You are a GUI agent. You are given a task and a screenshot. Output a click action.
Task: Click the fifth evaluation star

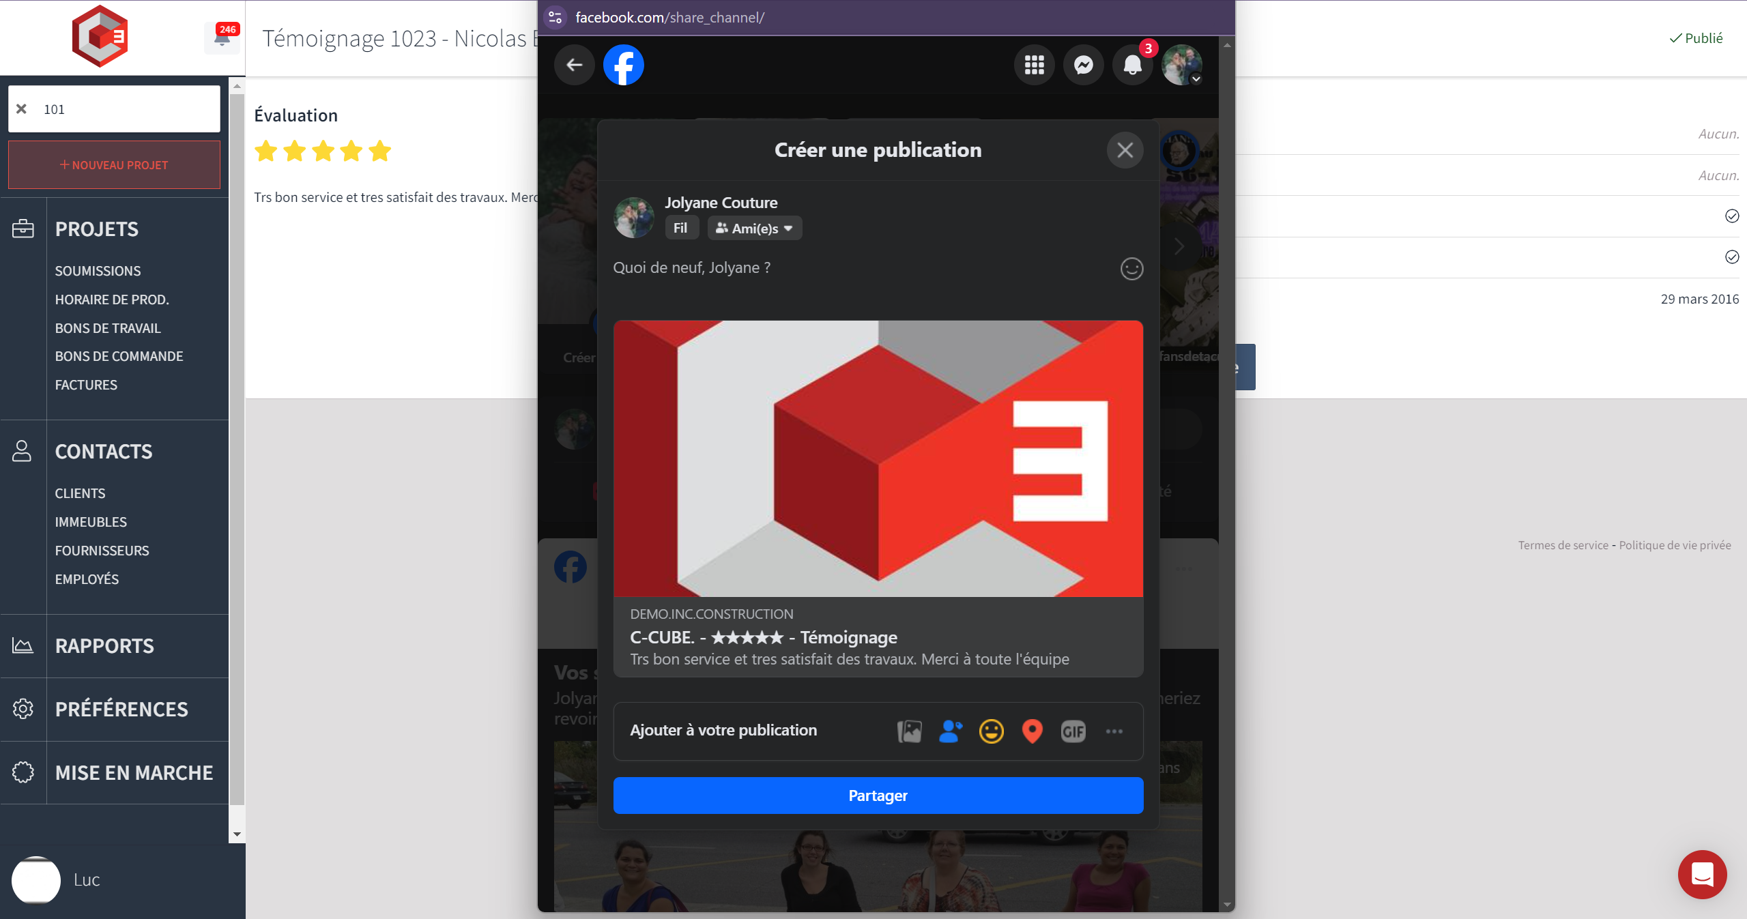click(380, 151)
